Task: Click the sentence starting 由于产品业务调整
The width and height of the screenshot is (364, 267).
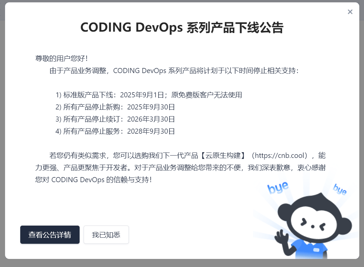Action: click(x=174, y=70)
